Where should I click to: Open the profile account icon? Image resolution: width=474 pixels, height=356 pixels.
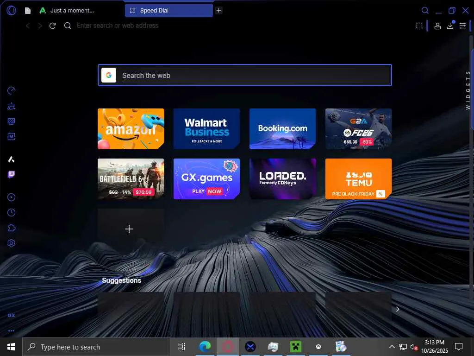click(437, 26)
